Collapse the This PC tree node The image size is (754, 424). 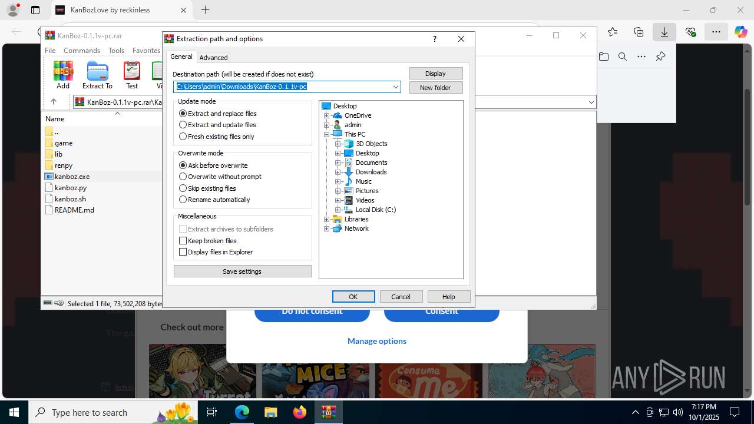pos(327,134)
